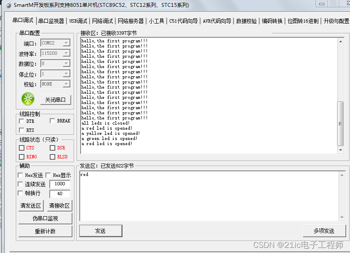Click the gear app icon in title bar
350x253 pixels.
8,5
